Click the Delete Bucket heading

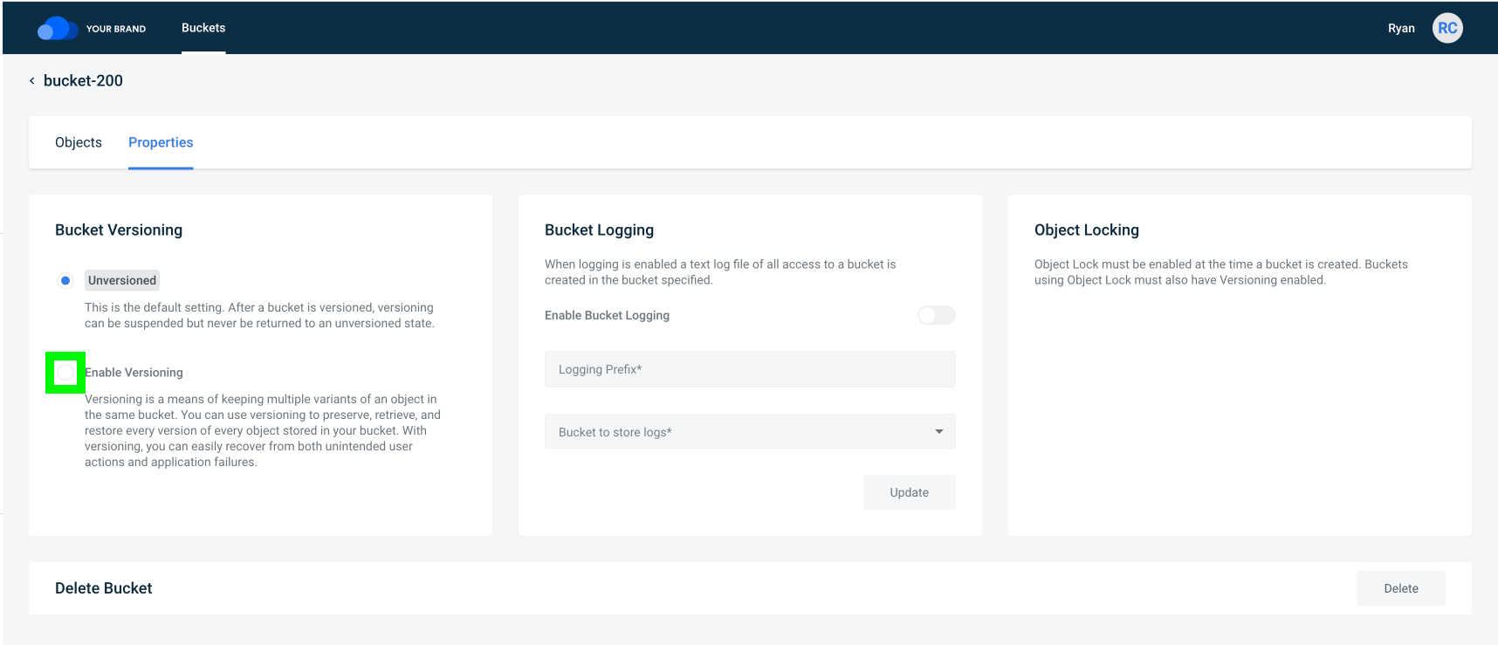[x=103, y=588]
